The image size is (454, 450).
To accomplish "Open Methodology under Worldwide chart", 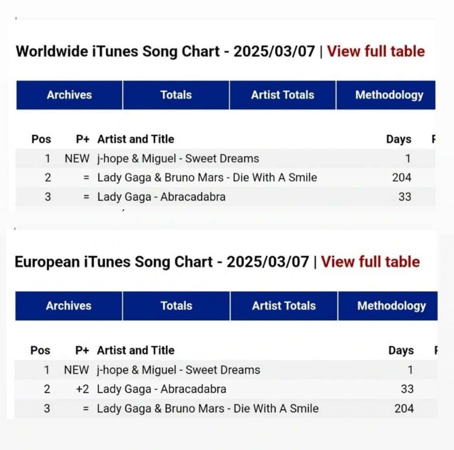I will 389,95.
